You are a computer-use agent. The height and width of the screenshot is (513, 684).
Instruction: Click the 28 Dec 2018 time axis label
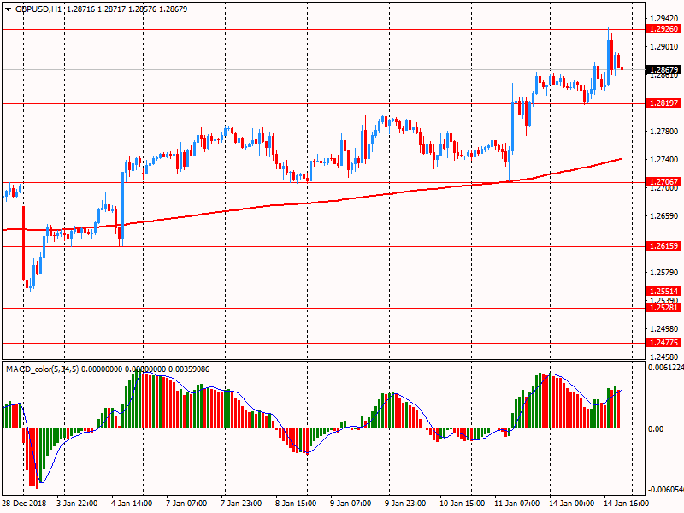[24, 504]
